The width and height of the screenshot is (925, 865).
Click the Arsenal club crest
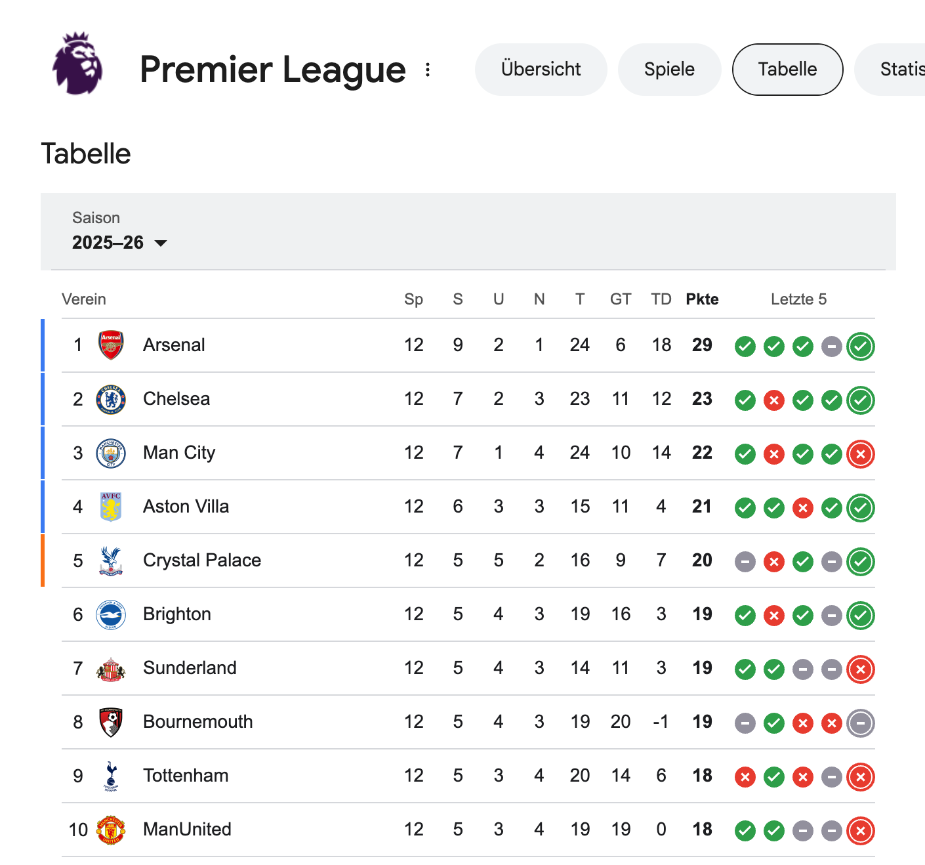(111, 345)
